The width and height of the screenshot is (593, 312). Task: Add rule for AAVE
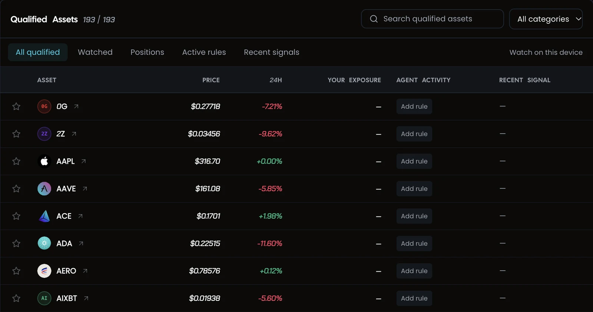[414, 189]
